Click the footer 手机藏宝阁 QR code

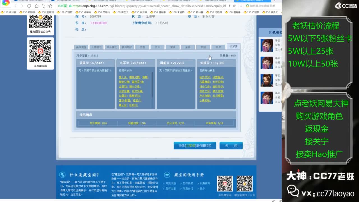coord(225,184)
